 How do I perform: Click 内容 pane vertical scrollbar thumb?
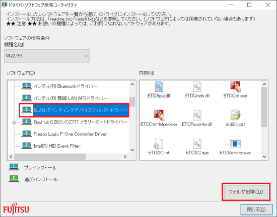pos(264,107)
